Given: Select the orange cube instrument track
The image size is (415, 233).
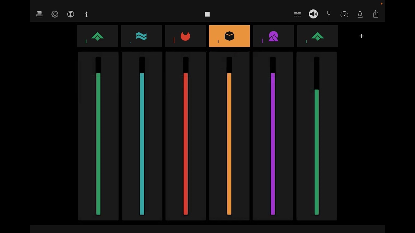Looking at the screenshot, I should click(x=230, y=36).
